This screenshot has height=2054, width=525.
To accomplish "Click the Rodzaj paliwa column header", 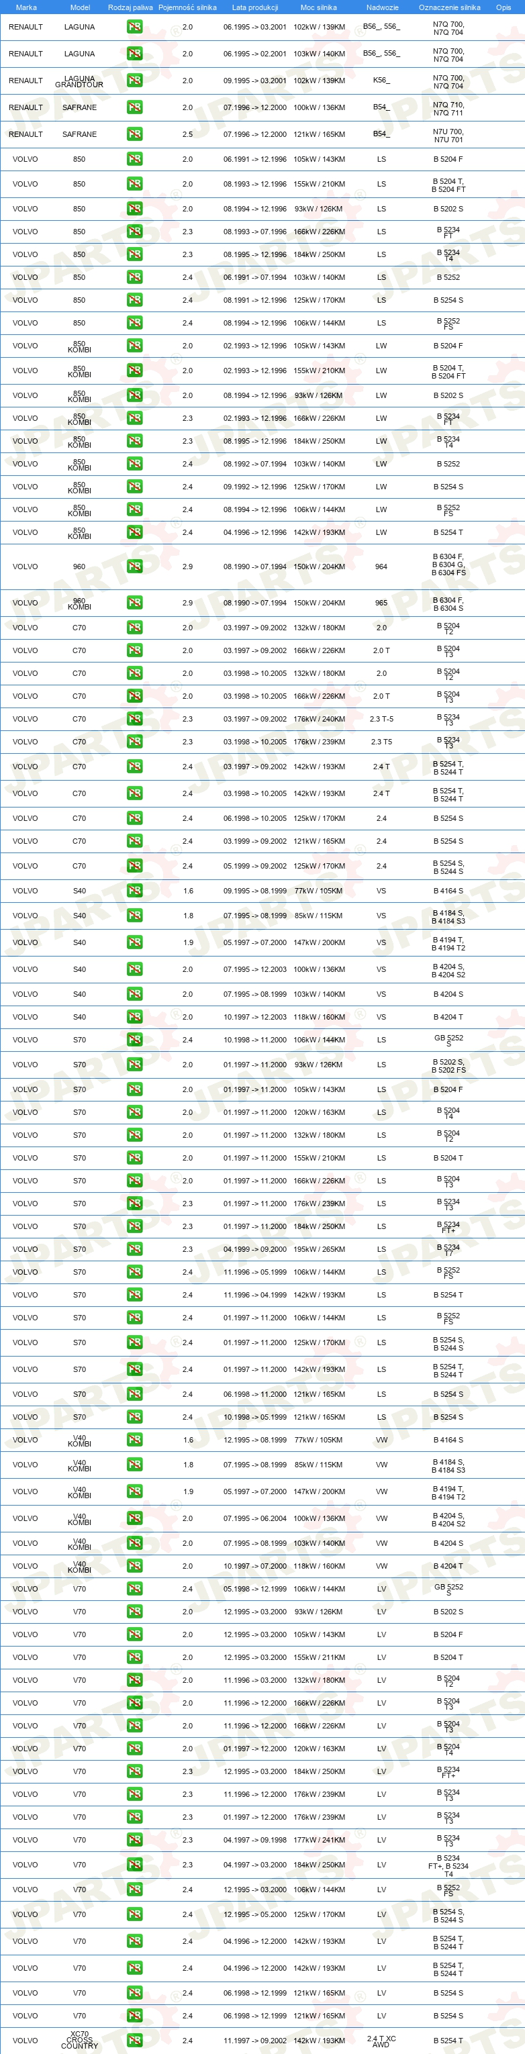I will 130,7.
